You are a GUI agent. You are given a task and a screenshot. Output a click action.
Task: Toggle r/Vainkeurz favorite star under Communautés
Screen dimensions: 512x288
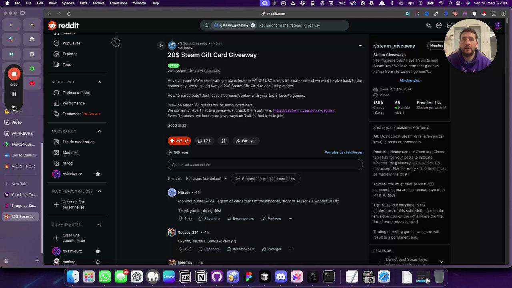(x=98, y=251)
